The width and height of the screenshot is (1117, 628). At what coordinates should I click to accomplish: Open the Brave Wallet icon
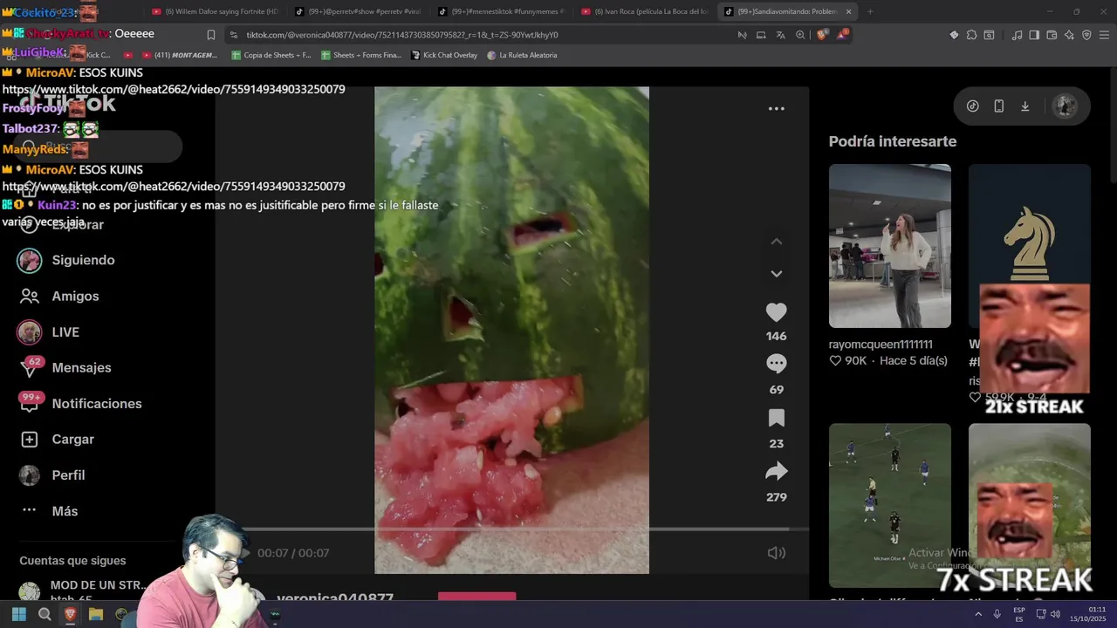pos(1052,35)
